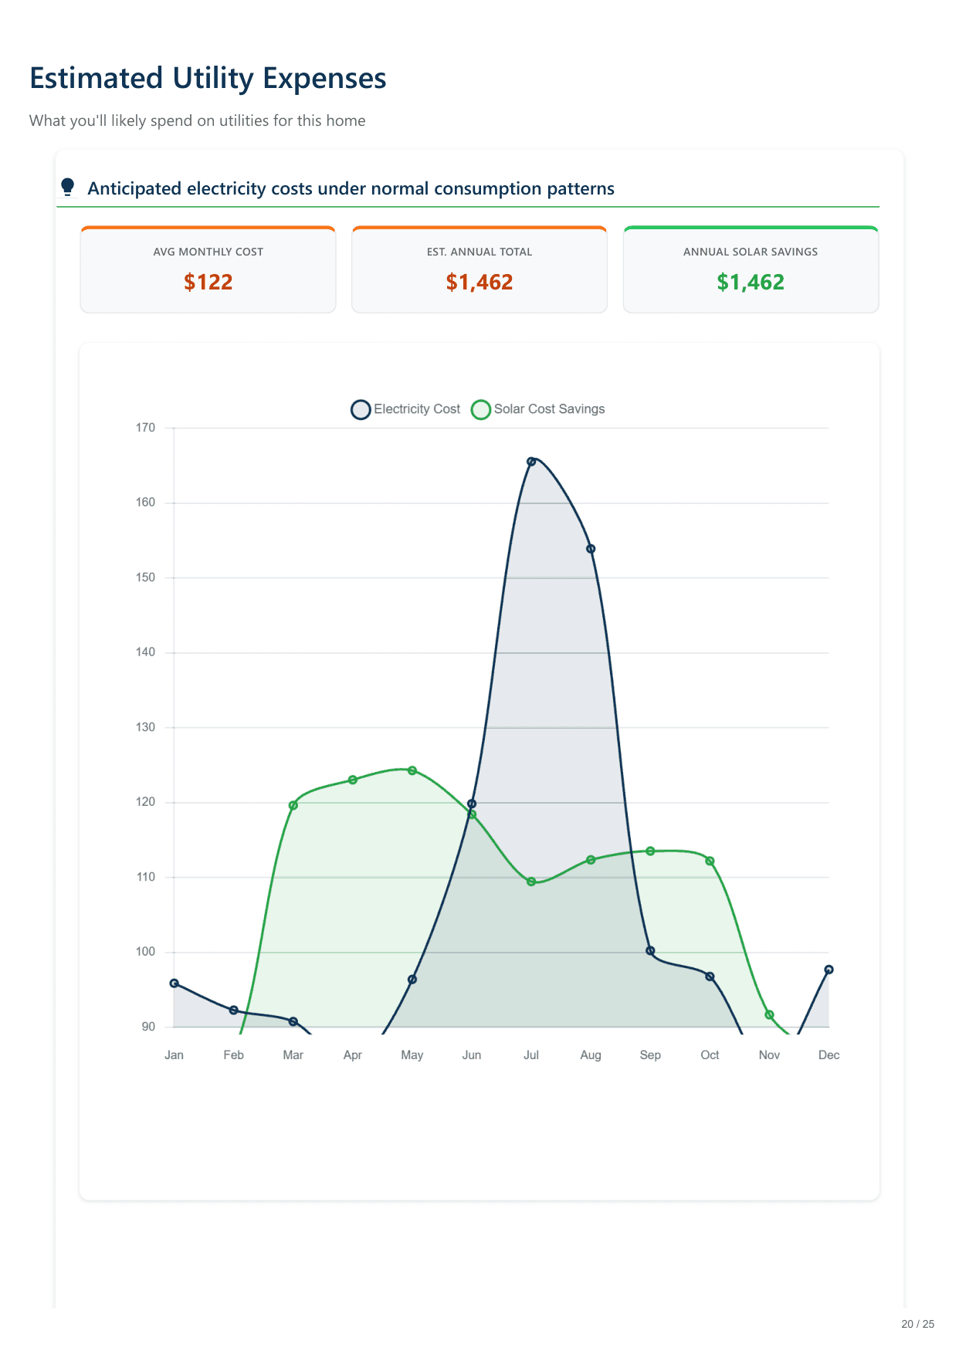Click the July solar savings data point

tap(531, 882)
